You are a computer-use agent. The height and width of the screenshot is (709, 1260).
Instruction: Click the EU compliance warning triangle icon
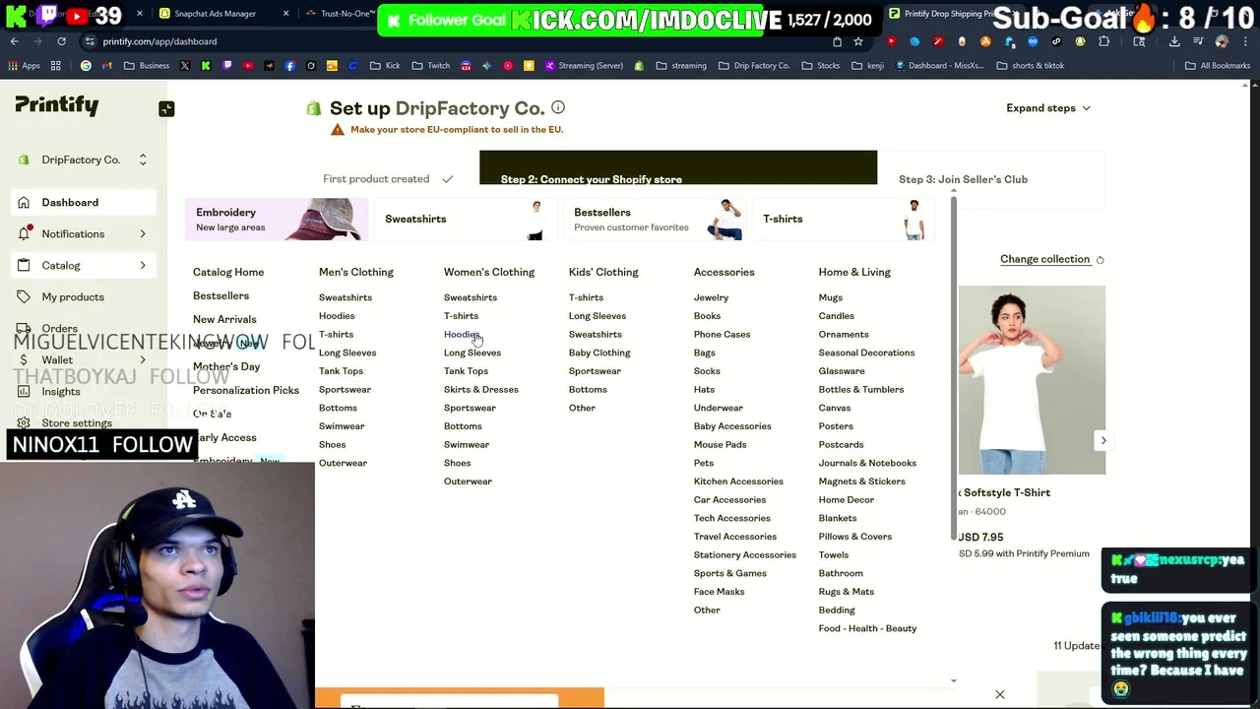[338, 129]
